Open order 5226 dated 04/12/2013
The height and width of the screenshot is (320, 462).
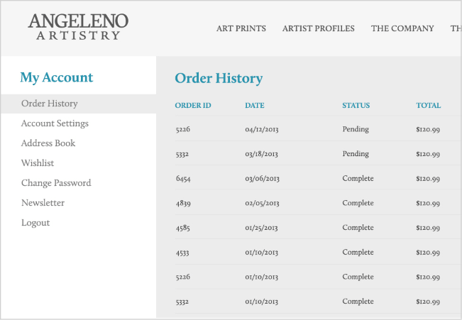point(318,129)
